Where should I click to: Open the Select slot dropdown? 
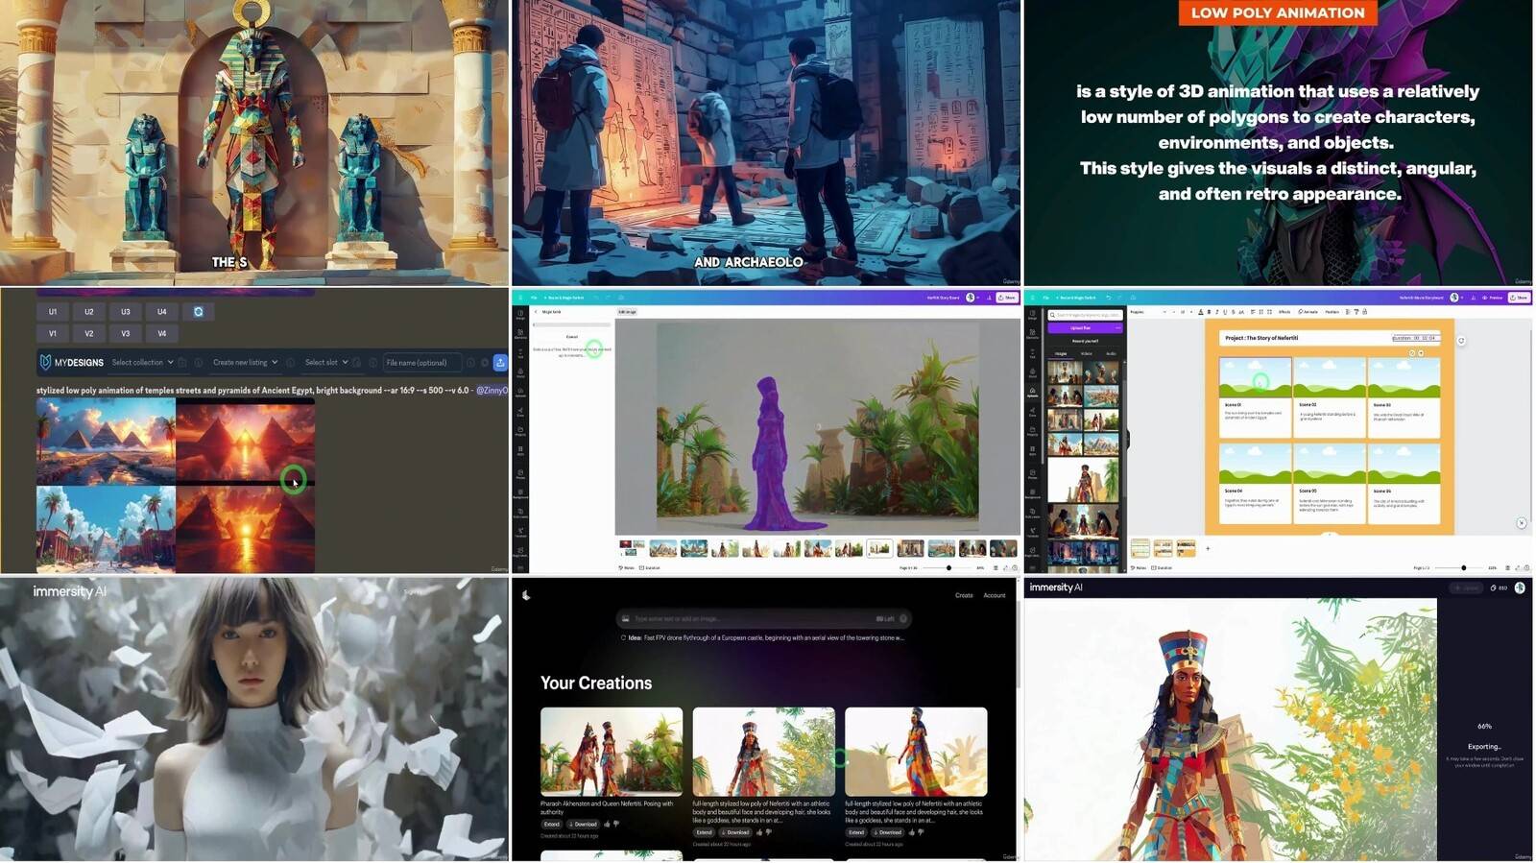click(x=326, y=362)
